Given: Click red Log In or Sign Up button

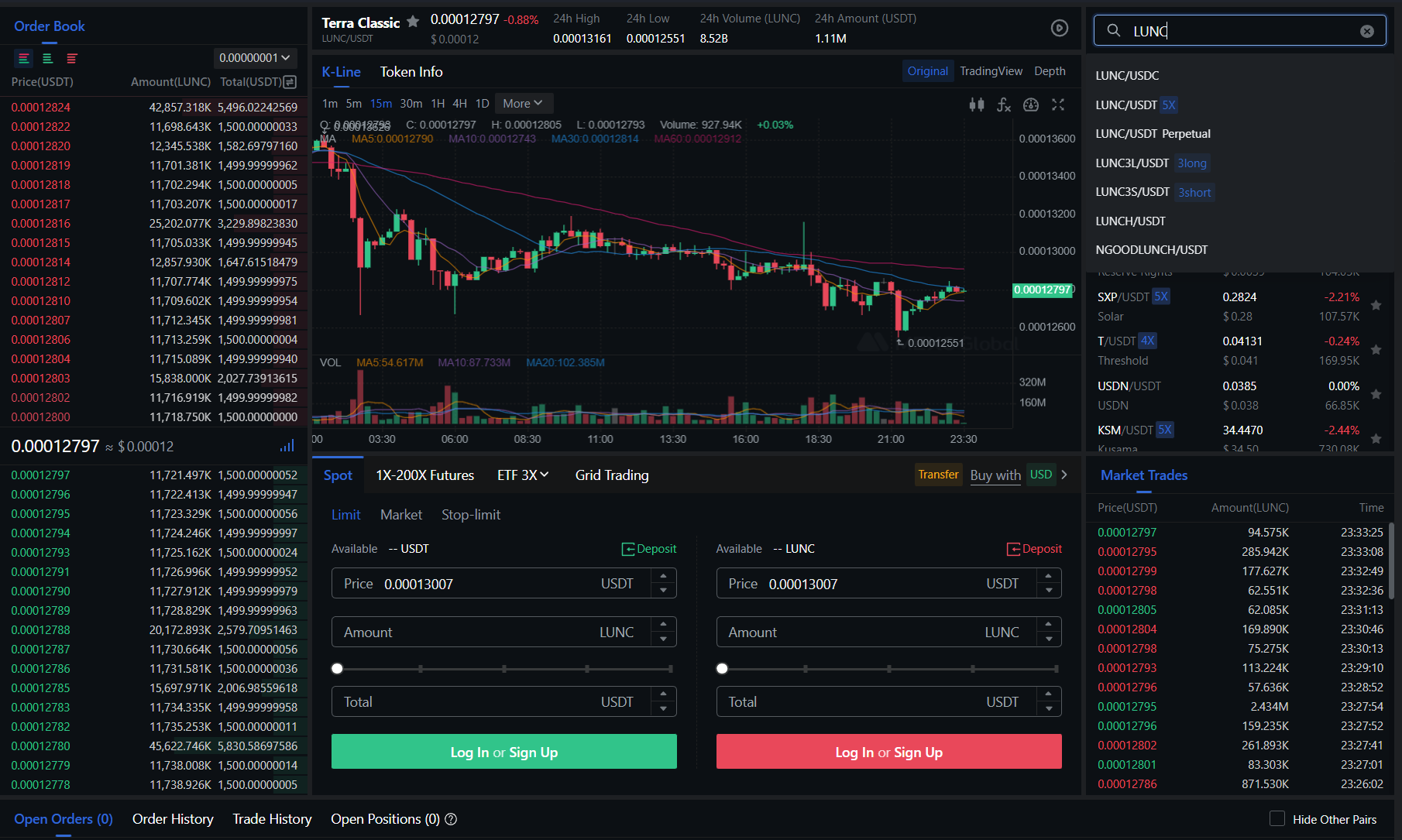Looking at the screenshot, I should (889, 752).
